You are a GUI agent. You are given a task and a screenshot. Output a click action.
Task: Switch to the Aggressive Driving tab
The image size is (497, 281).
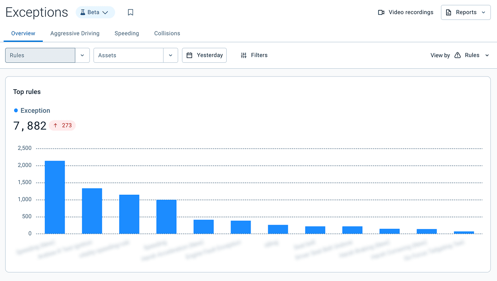[75, 33]
